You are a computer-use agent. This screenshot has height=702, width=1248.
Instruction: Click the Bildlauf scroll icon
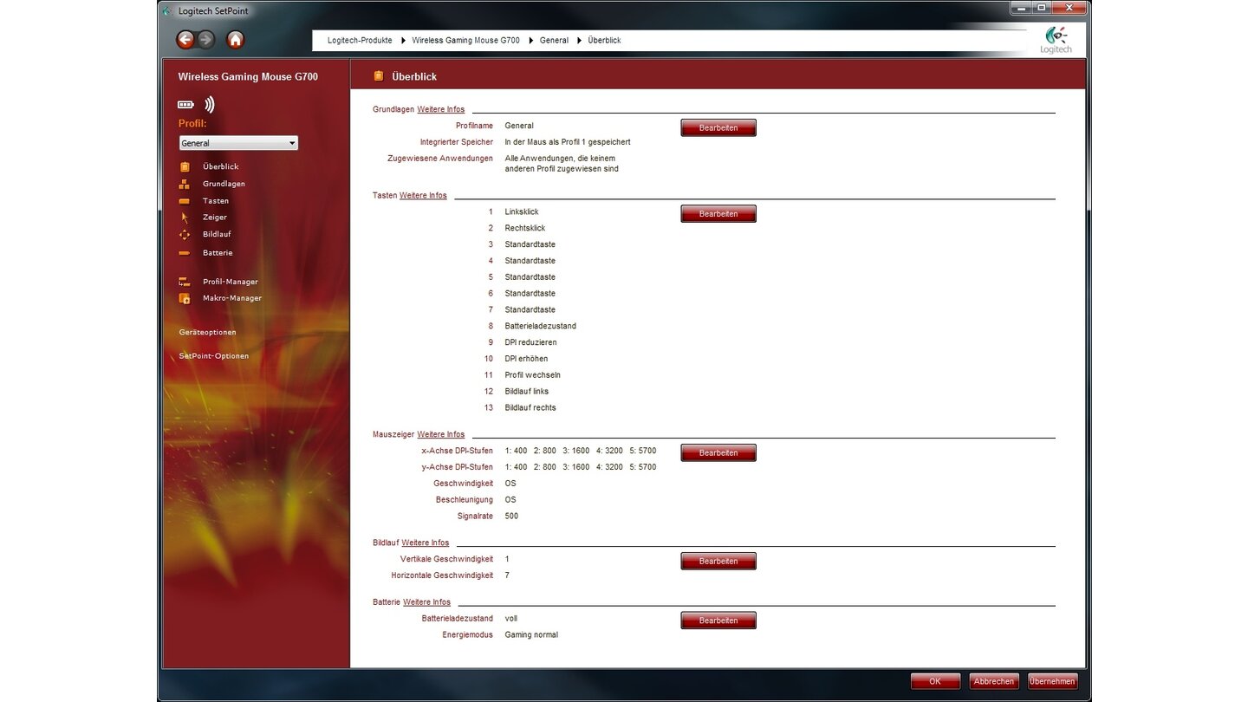coord(184,235)
